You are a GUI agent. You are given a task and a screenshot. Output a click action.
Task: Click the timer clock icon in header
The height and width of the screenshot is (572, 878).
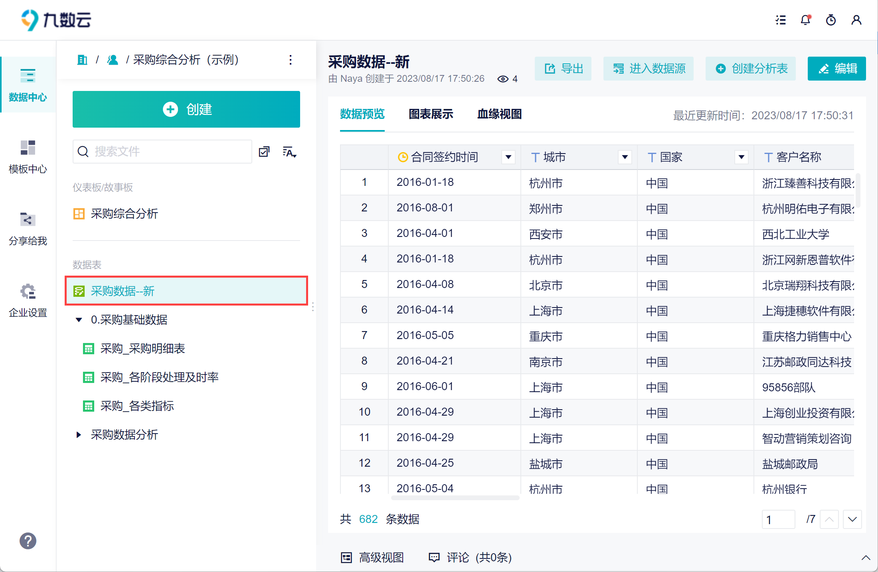coord(831,20)
